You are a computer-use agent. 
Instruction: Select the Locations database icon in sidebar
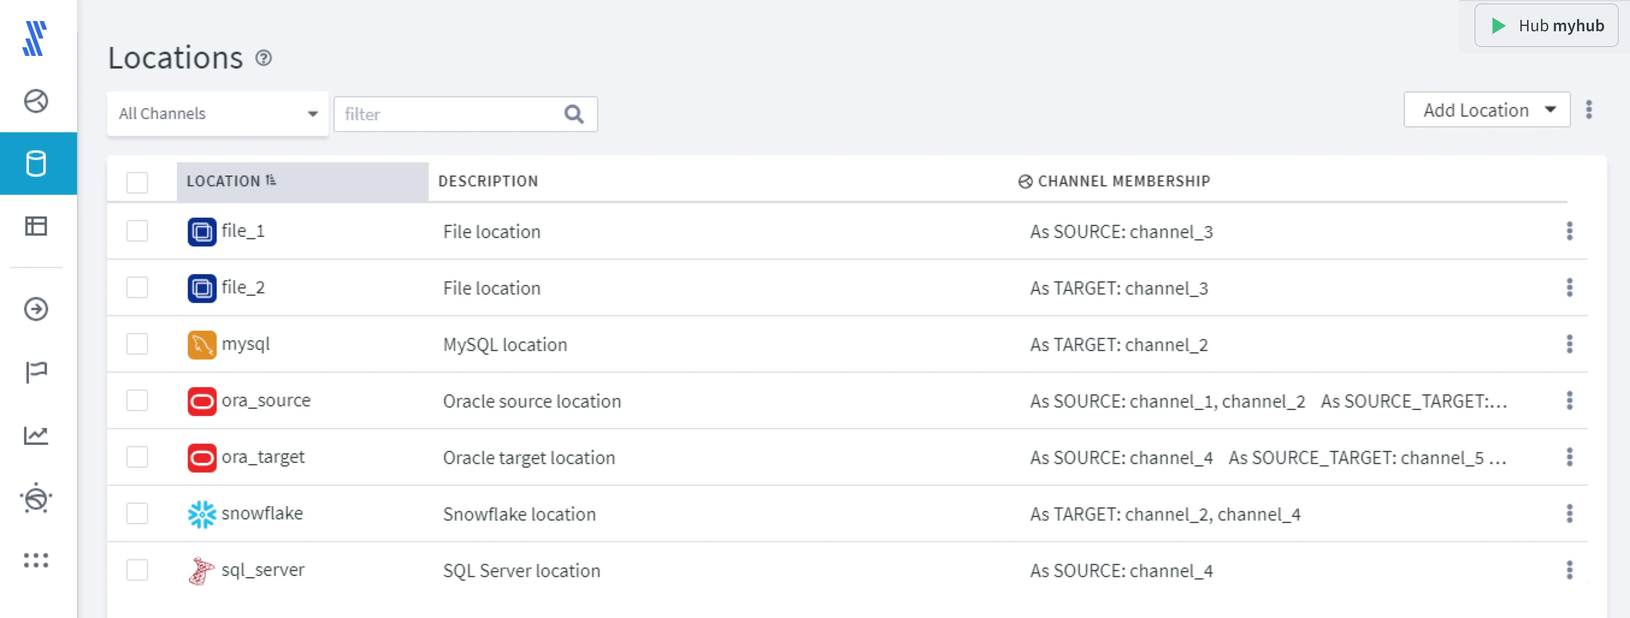(37, 164)
